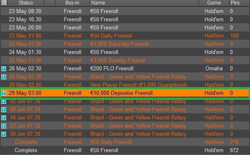Image resolution: width=250 pixels, height=155 pixels.
Task: Click the blue icon beside 09 Jun 07:30
Action: pyautogui.click(x=4, y=110)
